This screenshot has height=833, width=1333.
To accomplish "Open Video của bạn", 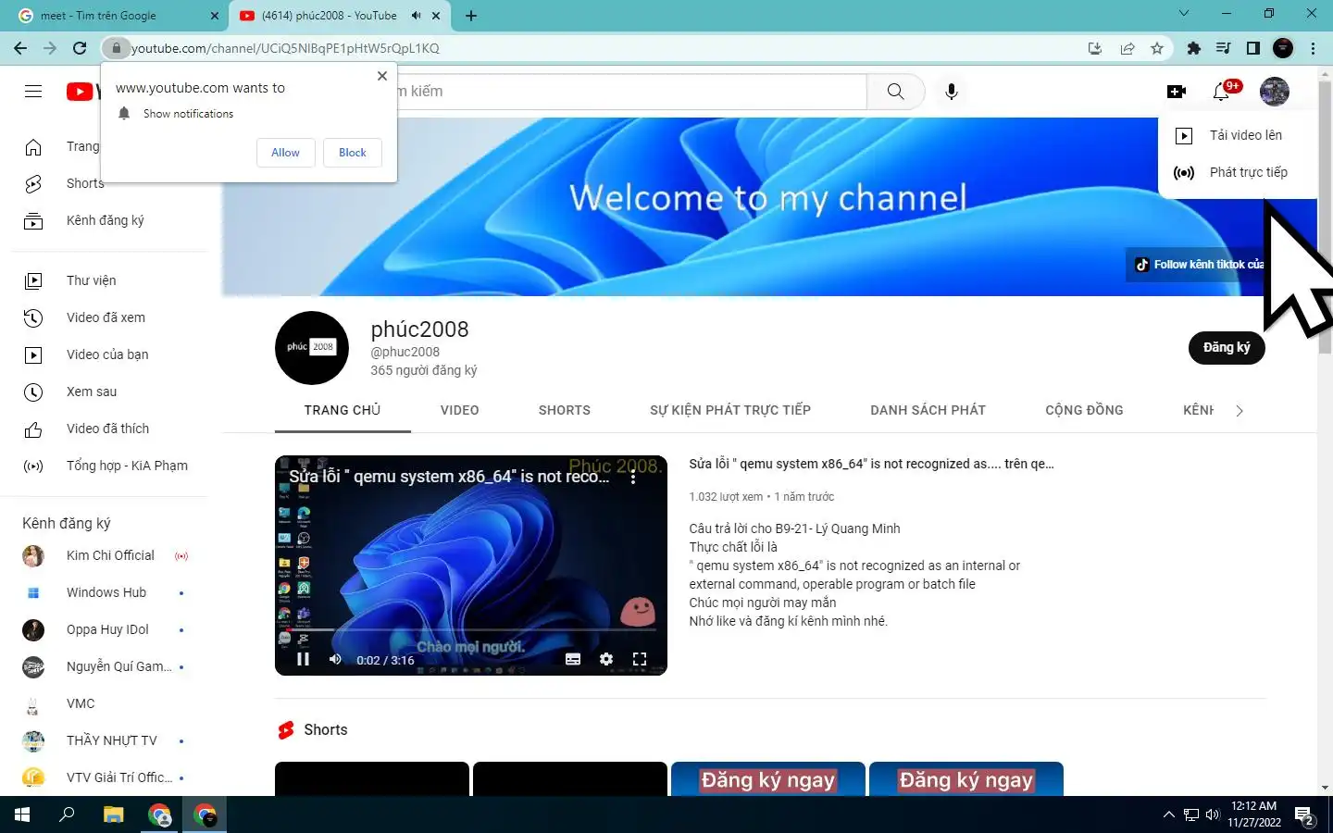I will [x=109, y=354].
